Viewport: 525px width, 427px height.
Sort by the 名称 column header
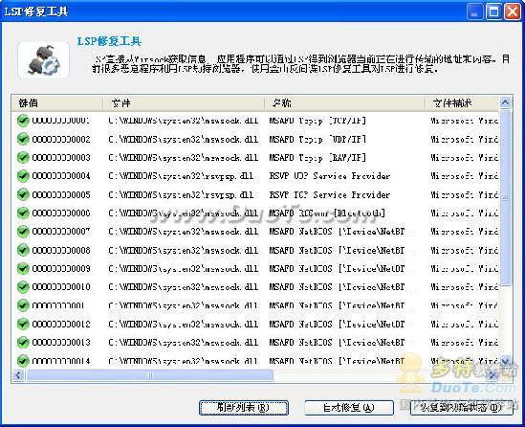pos(345,102)
